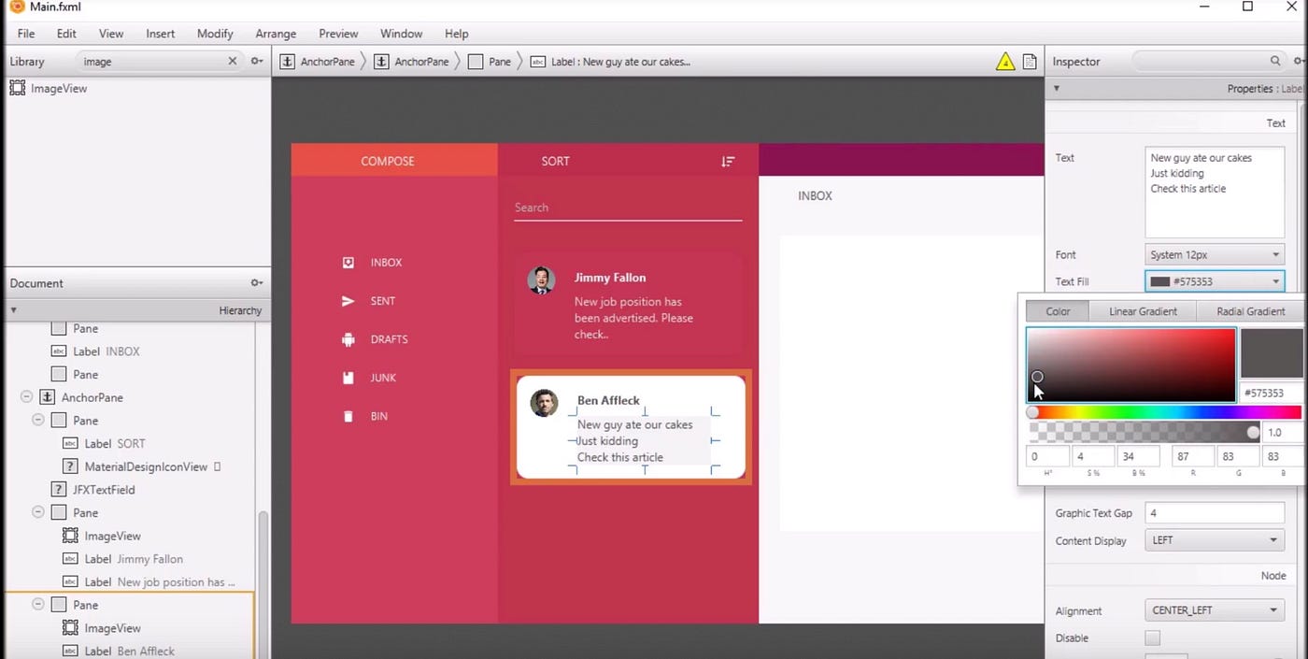This screenshot has width=1308, height=659.
Task: Click the magnifier icon in the Inspector search
Action: pos(1274,61)
